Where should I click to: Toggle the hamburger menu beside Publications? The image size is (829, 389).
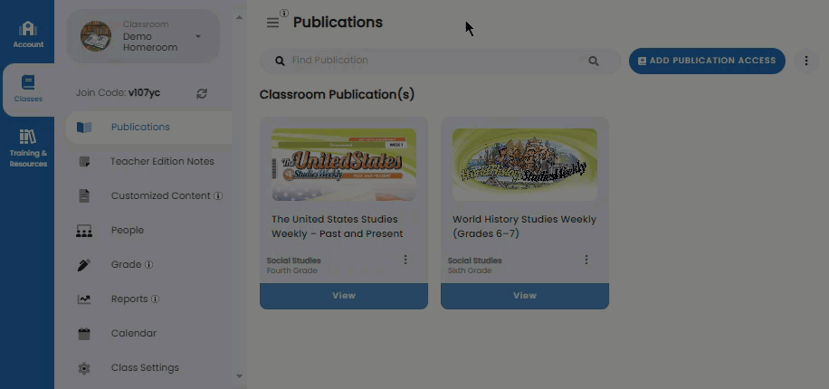point(272,23)
